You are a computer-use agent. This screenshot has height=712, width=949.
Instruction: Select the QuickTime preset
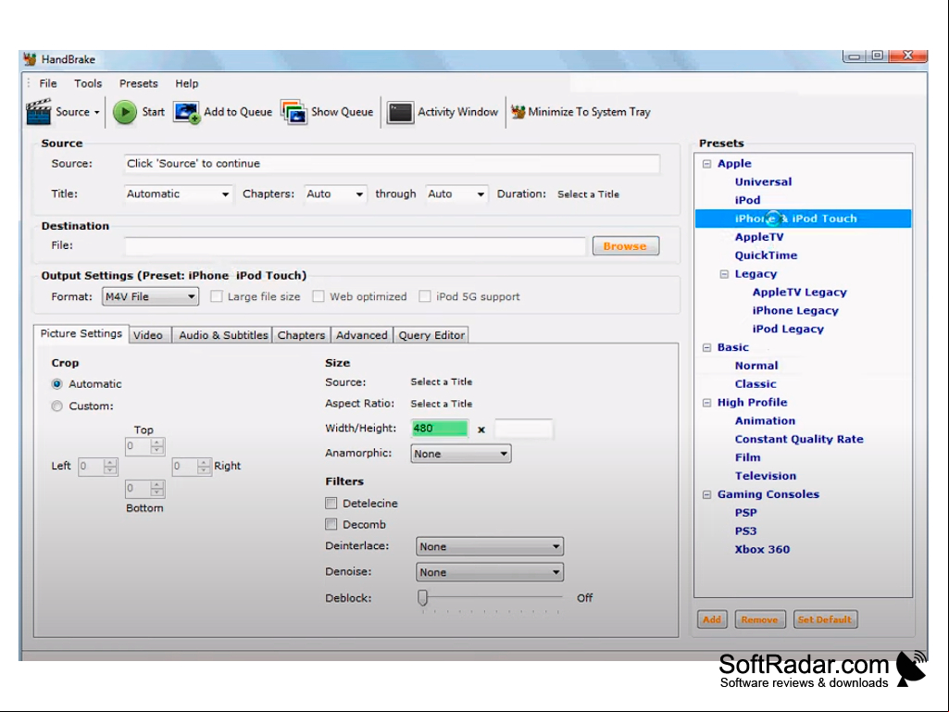(x=766, y=256)
